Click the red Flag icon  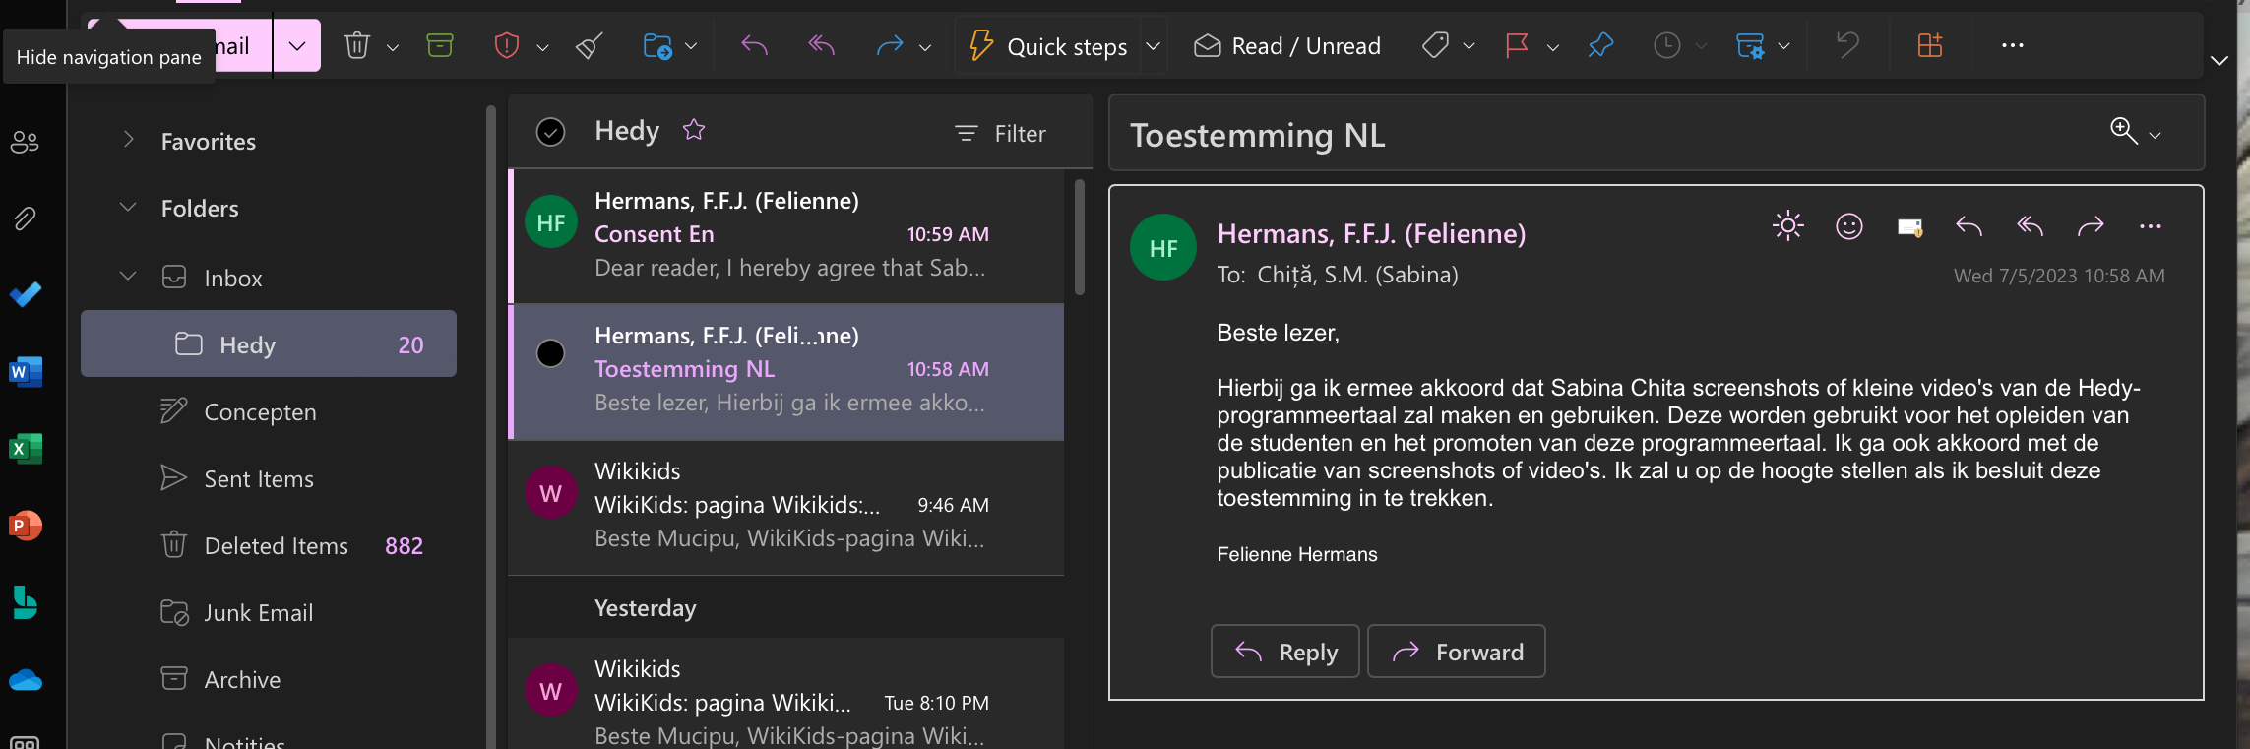coord(1517,45)
